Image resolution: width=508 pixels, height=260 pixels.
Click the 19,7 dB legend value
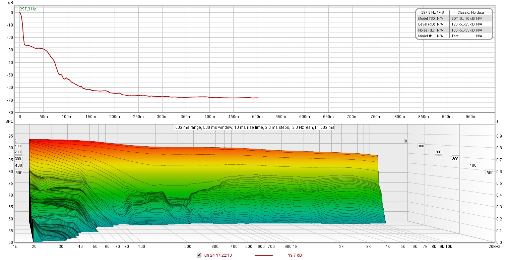point(295,255)
